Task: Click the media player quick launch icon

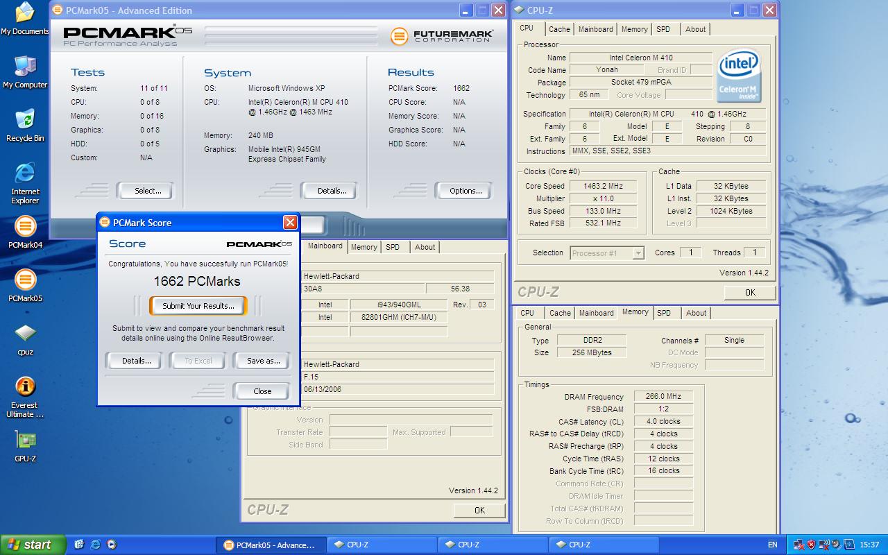Action: tap(111, 545)
